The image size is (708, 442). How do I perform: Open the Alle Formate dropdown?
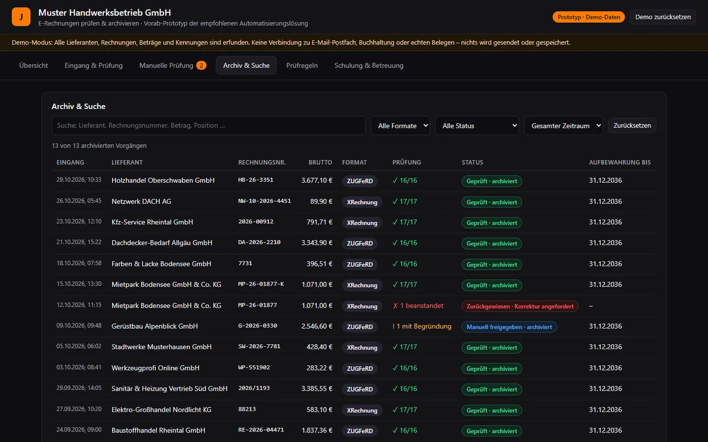coord(400,125)
